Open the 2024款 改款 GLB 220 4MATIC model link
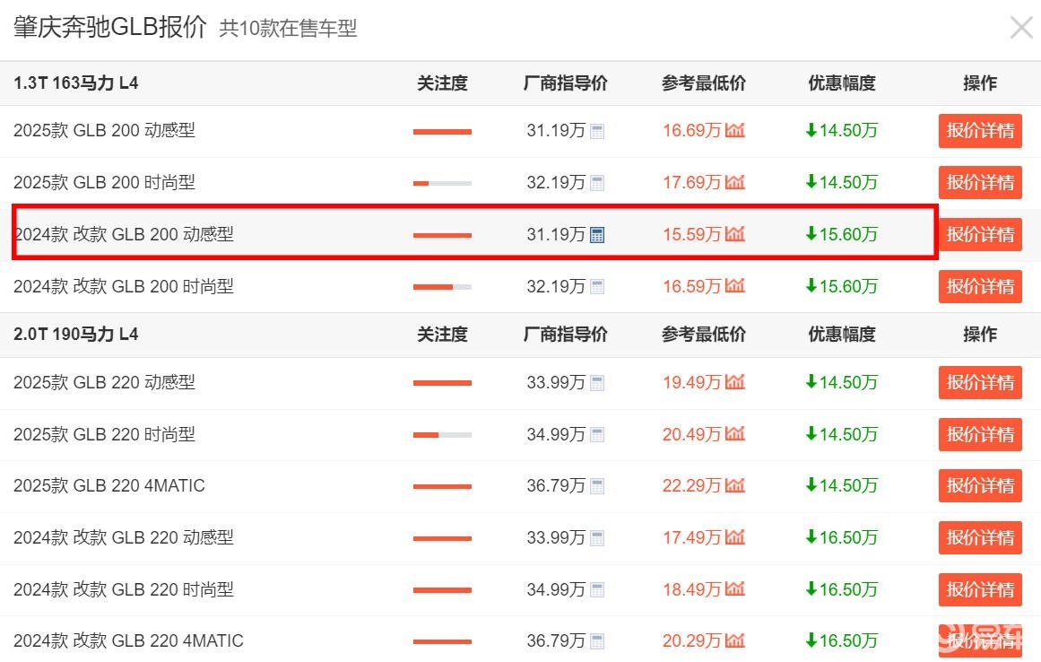Viewport: 1041px width, 662px height. click(128, 641)
